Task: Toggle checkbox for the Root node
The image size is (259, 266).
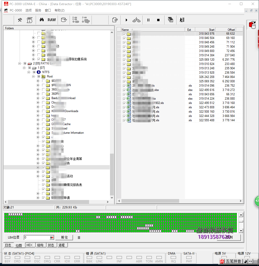Action: pos(39,76)
